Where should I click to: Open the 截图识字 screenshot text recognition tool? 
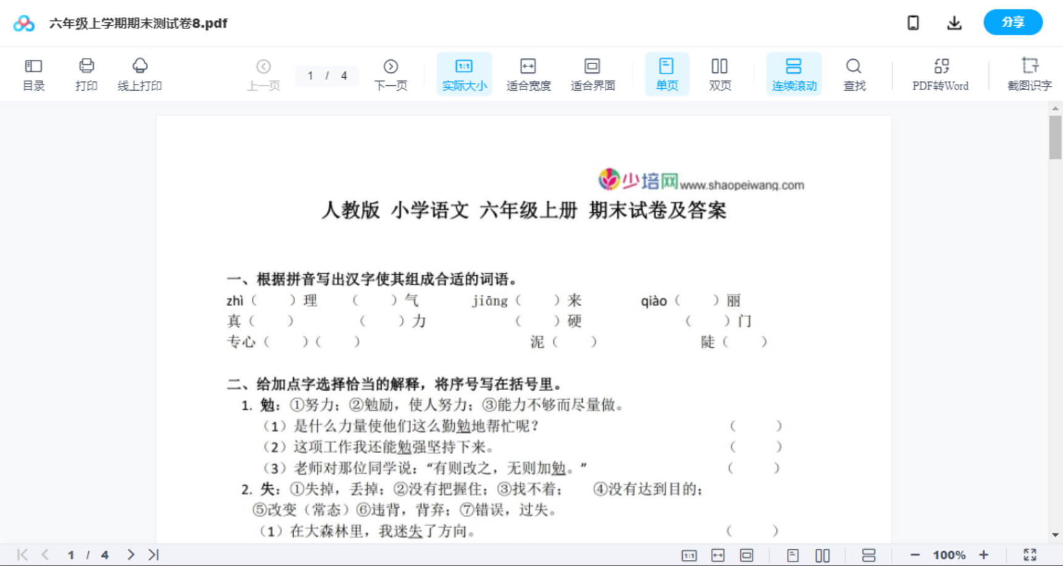pyautogui.click(x=1030, y=73)
